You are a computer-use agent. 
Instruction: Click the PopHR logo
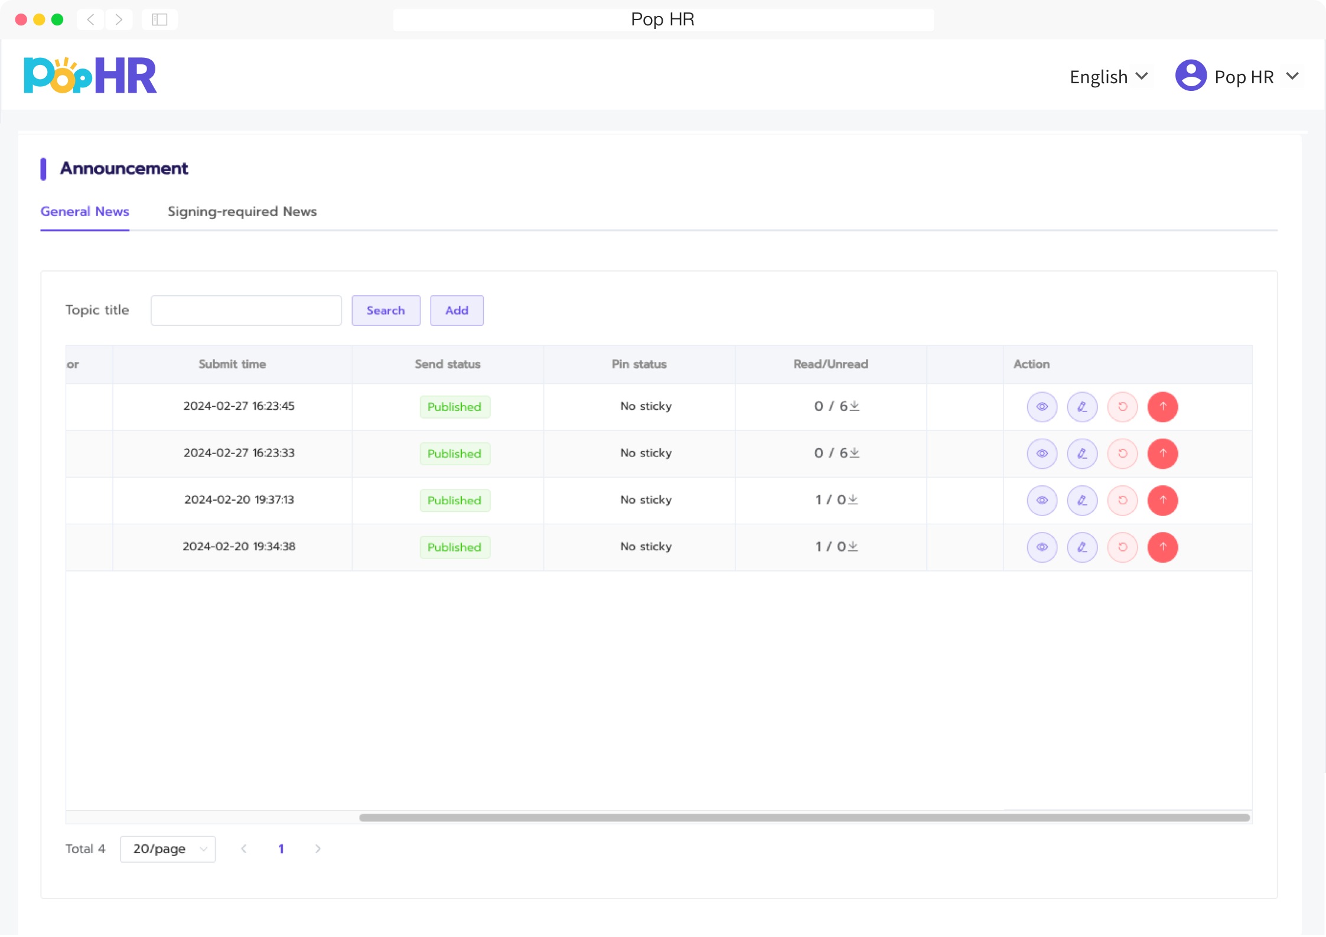pos(90,76)
